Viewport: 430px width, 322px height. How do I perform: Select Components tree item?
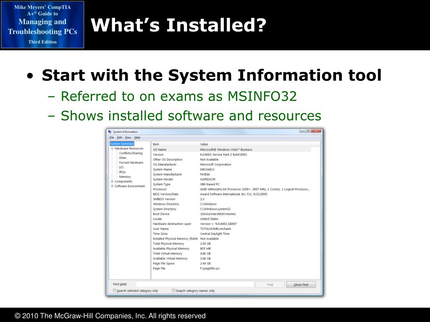[123, 182]
